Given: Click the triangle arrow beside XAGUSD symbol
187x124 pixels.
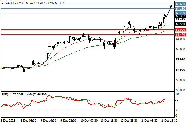Looking at the screenshot, I should point(3,3).
